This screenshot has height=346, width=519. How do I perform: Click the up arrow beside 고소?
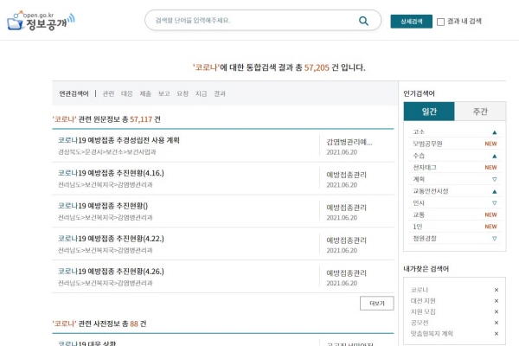494,132
